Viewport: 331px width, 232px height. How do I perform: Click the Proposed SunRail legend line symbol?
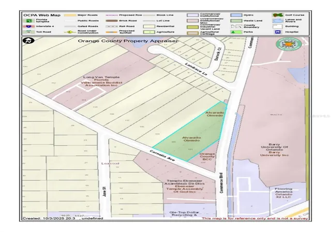112,32
